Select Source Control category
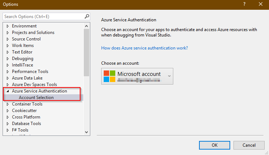269x155 pixels. click(x=26, y=39)
